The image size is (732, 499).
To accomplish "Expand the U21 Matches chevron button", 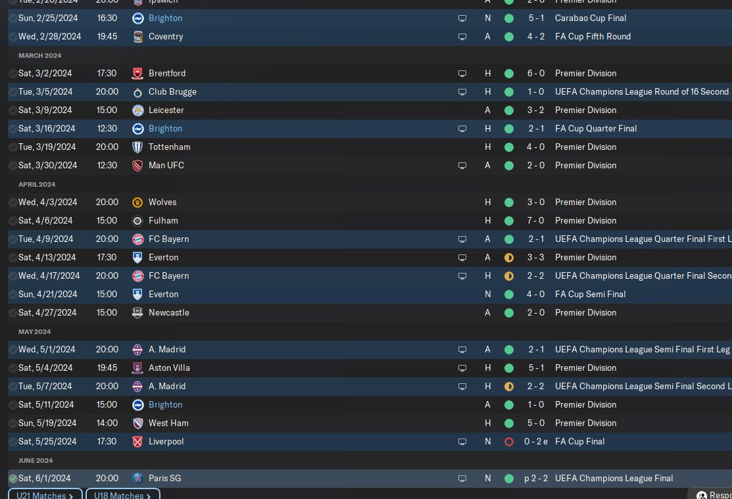I will click(x=45, y=494).
